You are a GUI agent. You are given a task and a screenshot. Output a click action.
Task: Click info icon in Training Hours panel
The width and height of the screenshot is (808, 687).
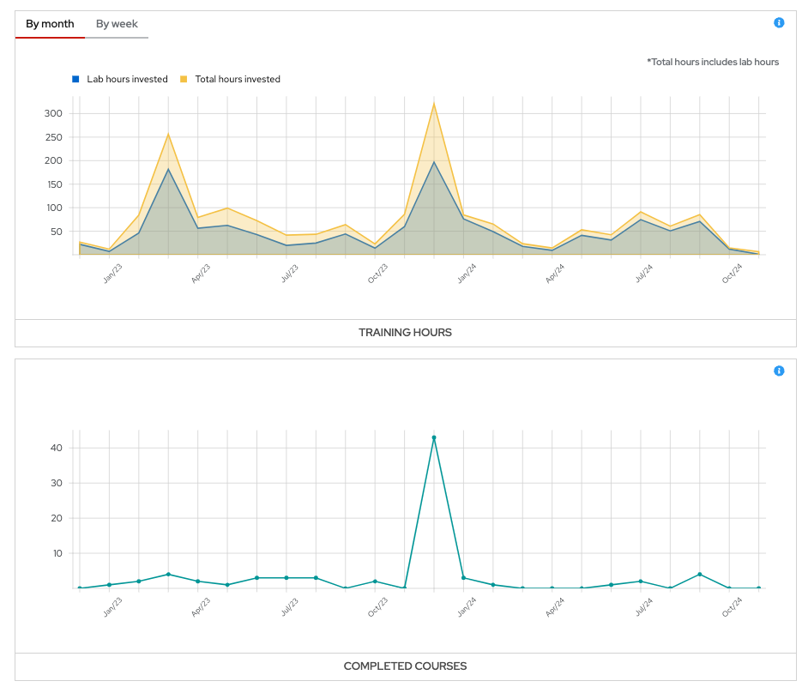(x=779, y=23)
